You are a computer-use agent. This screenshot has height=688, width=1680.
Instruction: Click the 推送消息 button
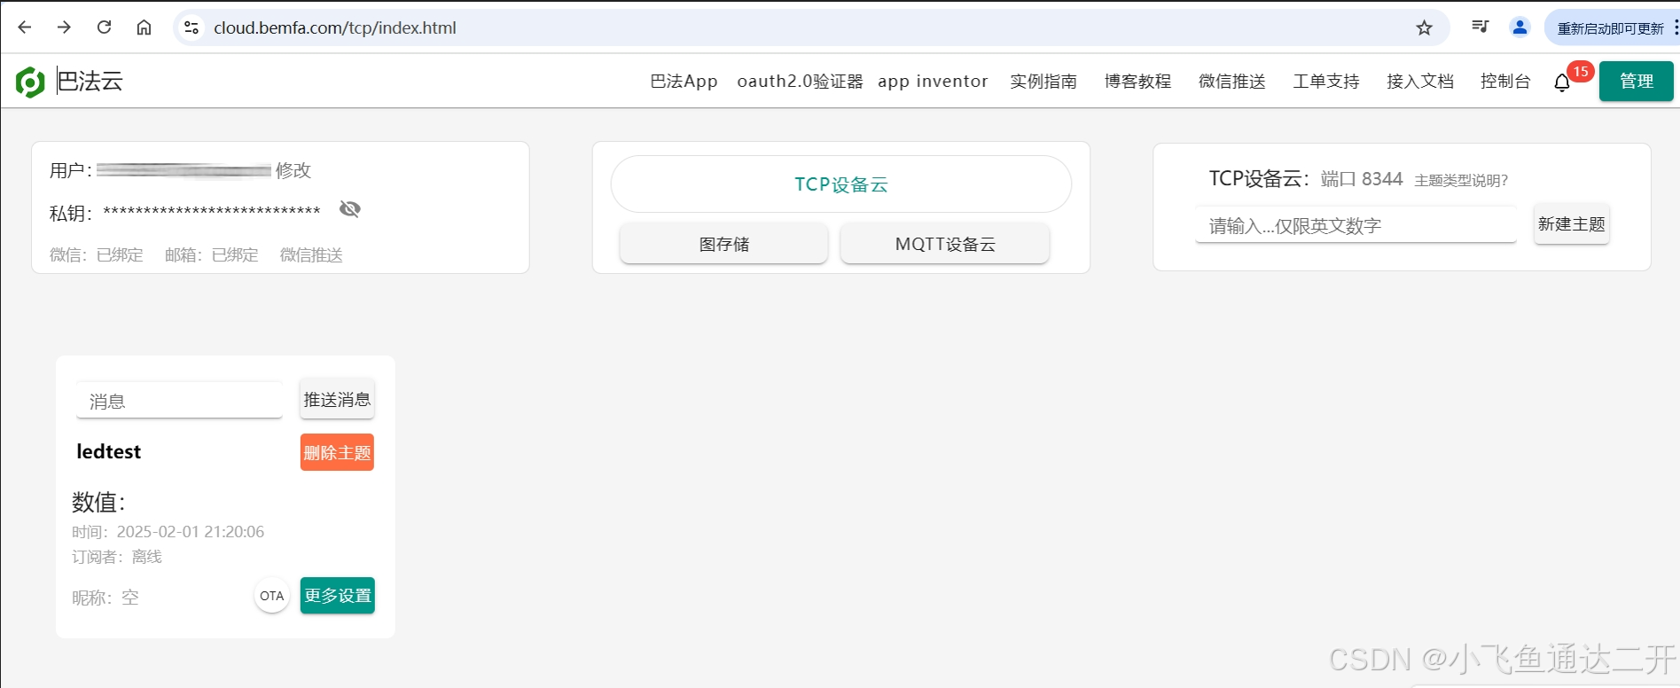[337, 400]
